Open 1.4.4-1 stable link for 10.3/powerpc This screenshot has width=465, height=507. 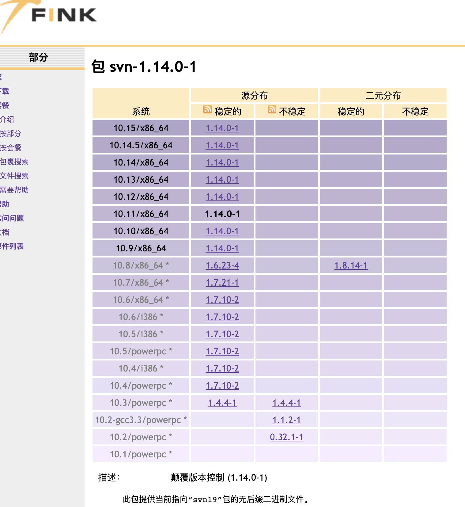point(222,403)
